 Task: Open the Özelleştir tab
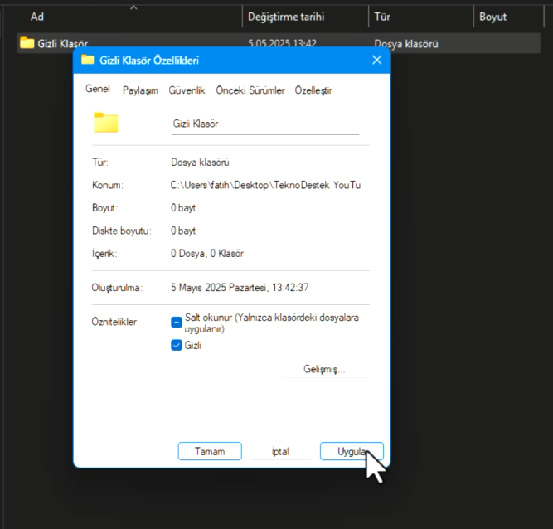point(313,90)
